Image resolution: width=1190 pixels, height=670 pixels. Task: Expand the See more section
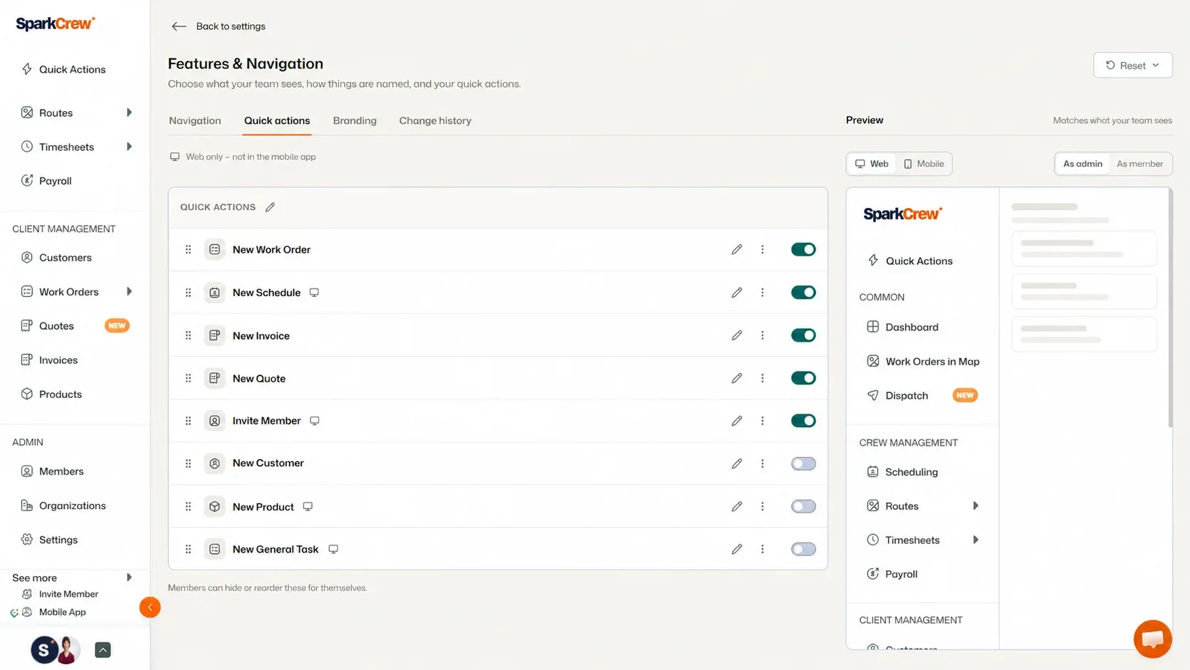(x=129, y=577)
